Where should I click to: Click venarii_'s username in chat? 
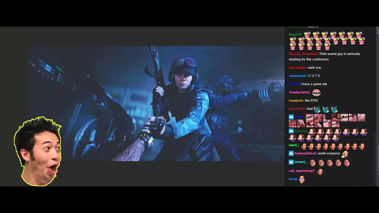coord(301,162)
